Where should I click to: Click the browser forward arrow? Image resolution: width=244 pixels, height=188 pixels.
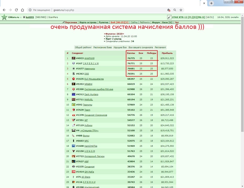click(10, 10)
